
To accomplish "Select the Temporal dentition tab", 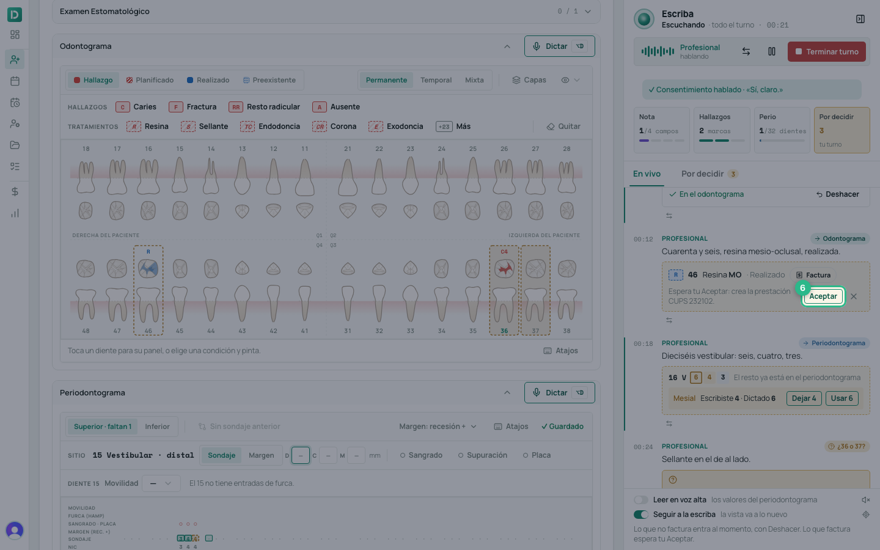I will [x=436, y=80].
